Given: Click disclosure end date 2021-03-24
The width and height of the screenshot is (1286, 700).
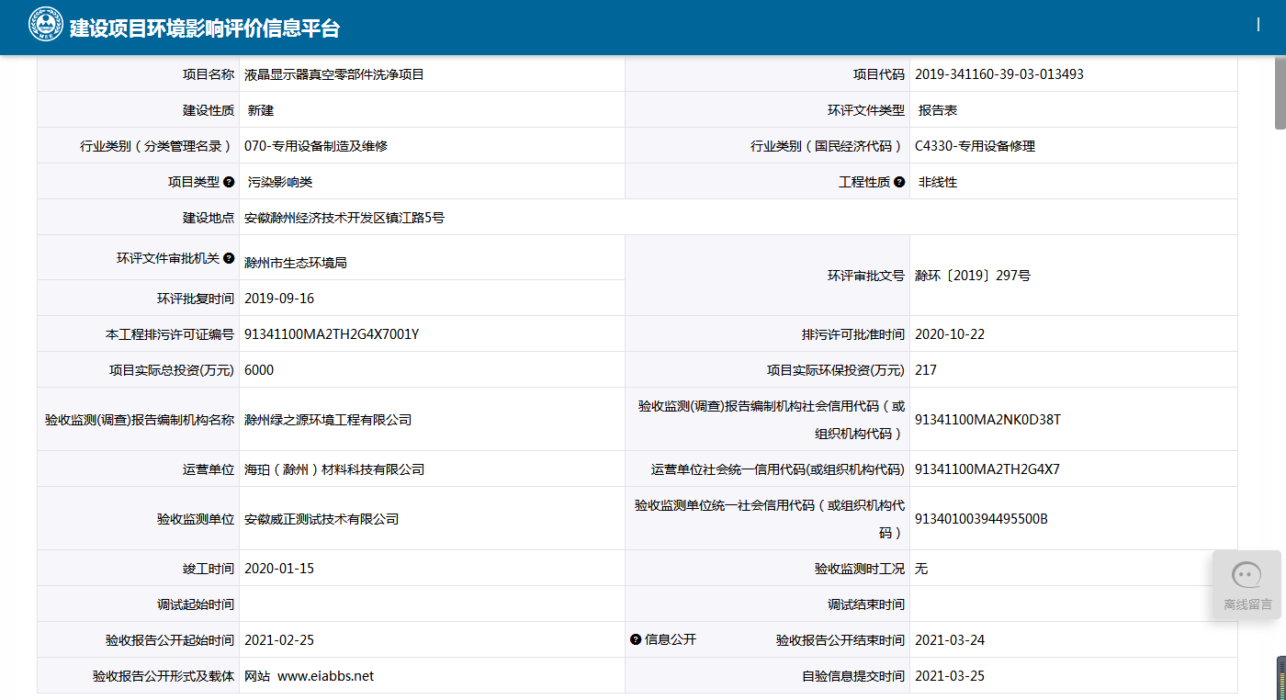Looking at the screenshot, I should pos(950,640).
